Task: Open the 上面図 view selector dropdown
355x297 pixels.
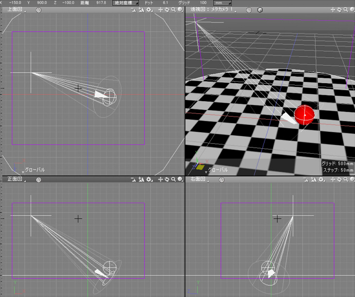Action: click(16, 10)
